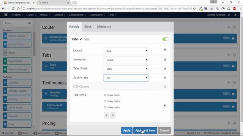Select the Page Content block in sidebar
The width and height of the screenshot is (243, 136).
(x=17, y=61)
